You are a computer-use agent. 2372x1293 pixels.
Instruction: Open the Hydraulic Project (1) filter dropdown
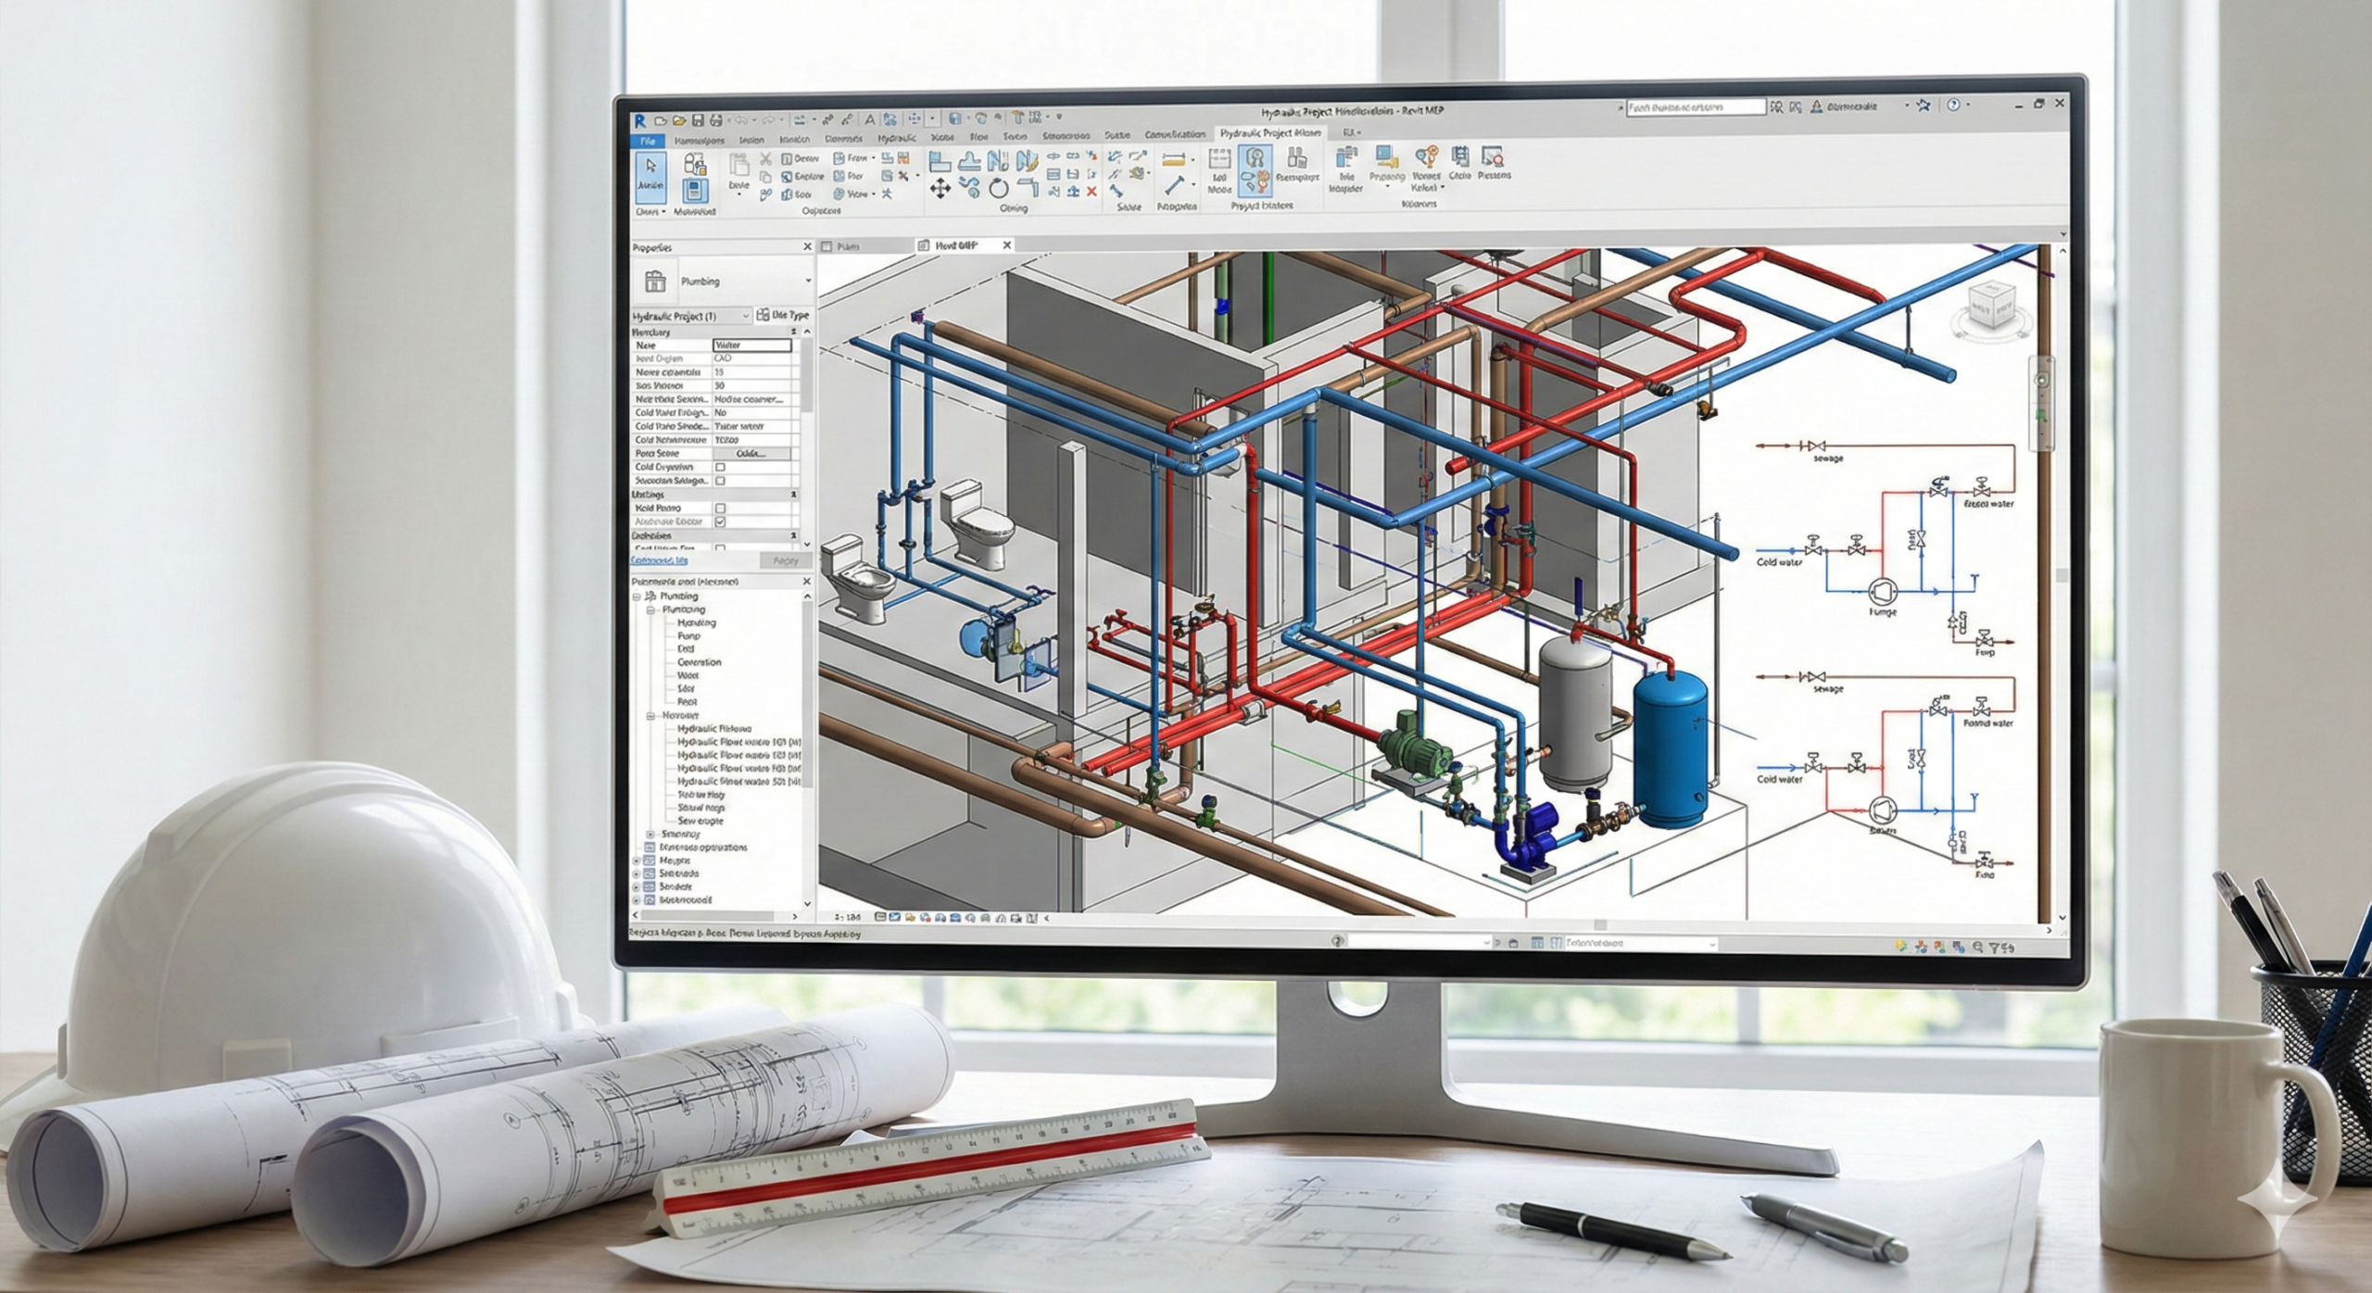click(x=746, y=316)
